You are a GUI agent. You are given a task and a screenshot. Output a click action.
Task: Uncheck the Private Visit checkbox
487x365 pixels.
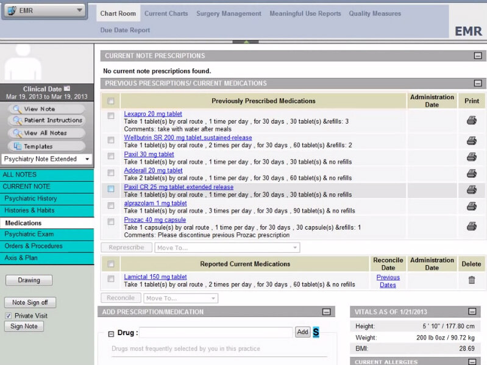coord(9,316)
